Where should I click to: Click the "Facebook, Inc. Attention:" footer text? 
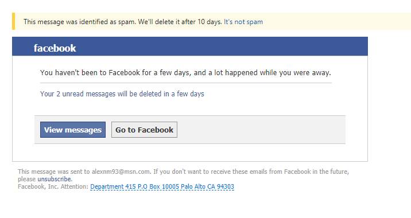click(53, 186)
